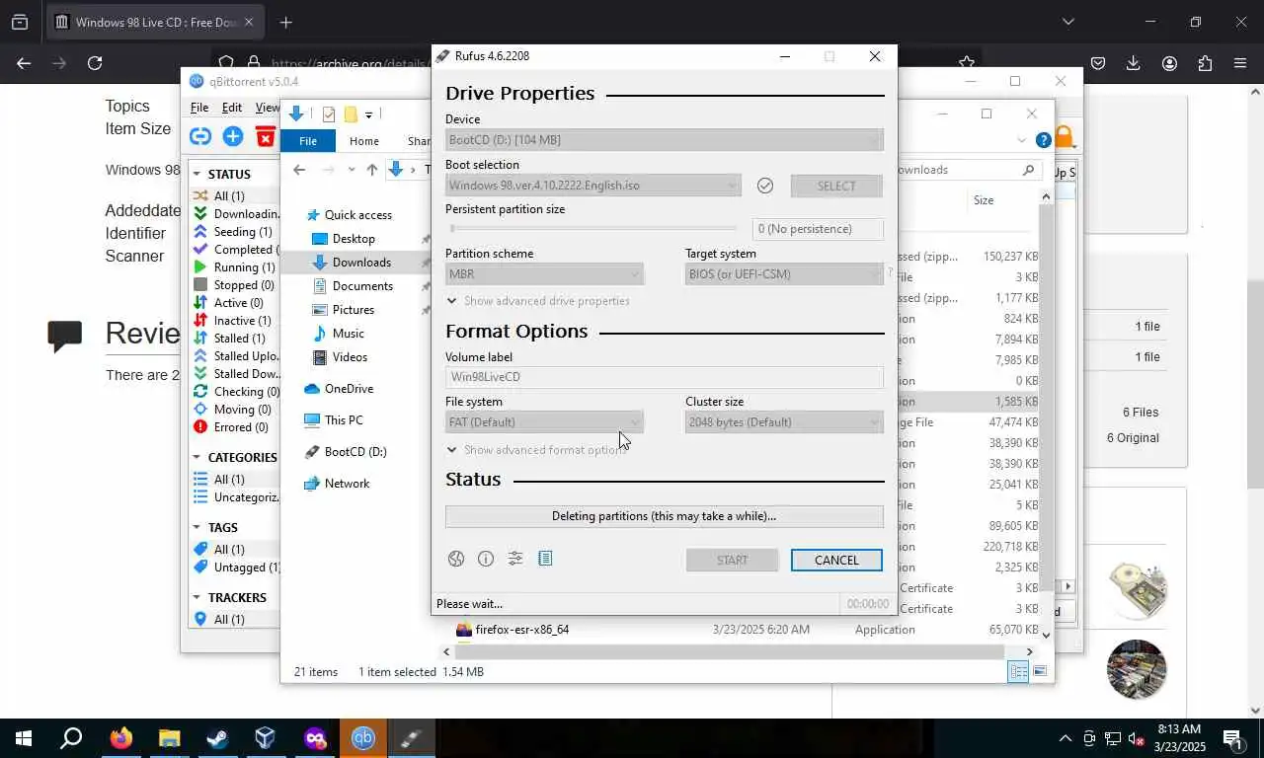Click the Rufus status progress bar
This screenshot has height=758, width=1264.
[x=665, y=516]
